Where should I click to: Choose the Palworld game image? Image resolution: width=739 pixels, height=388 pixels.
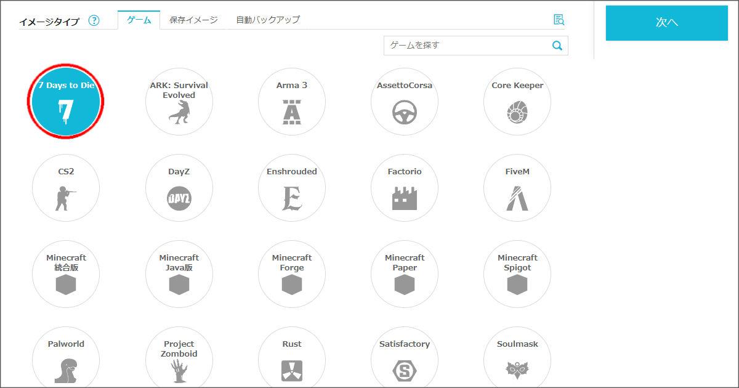pos(66,357)
